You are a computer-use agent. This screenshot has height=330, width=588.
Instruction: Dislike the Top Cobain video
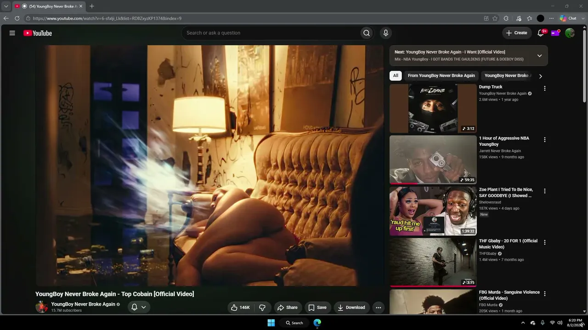point(262,308)
